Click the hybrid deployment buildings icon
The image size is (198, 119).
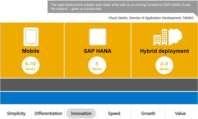coord(161,37)
